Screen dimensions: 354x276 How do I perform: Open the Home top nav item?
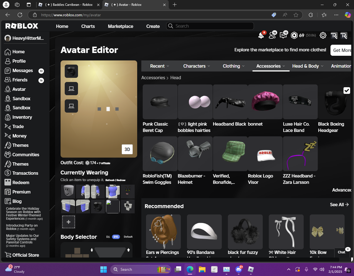pyautogui.click(x=62, y=26)
